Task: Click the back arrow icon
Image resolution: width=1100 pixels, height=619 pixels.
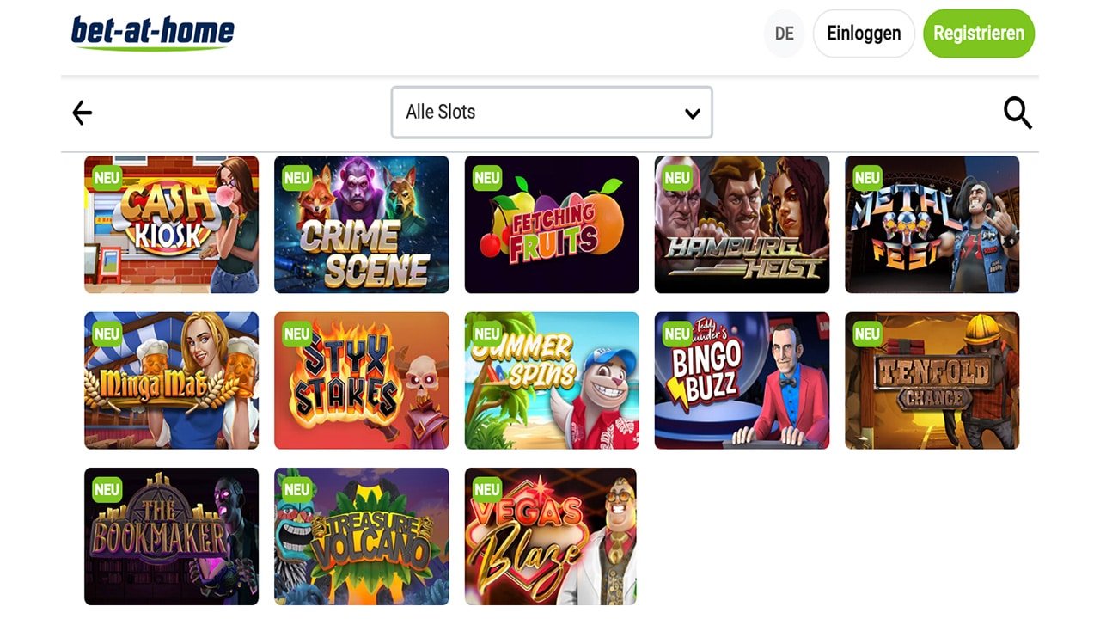Action: click(82, 113)
